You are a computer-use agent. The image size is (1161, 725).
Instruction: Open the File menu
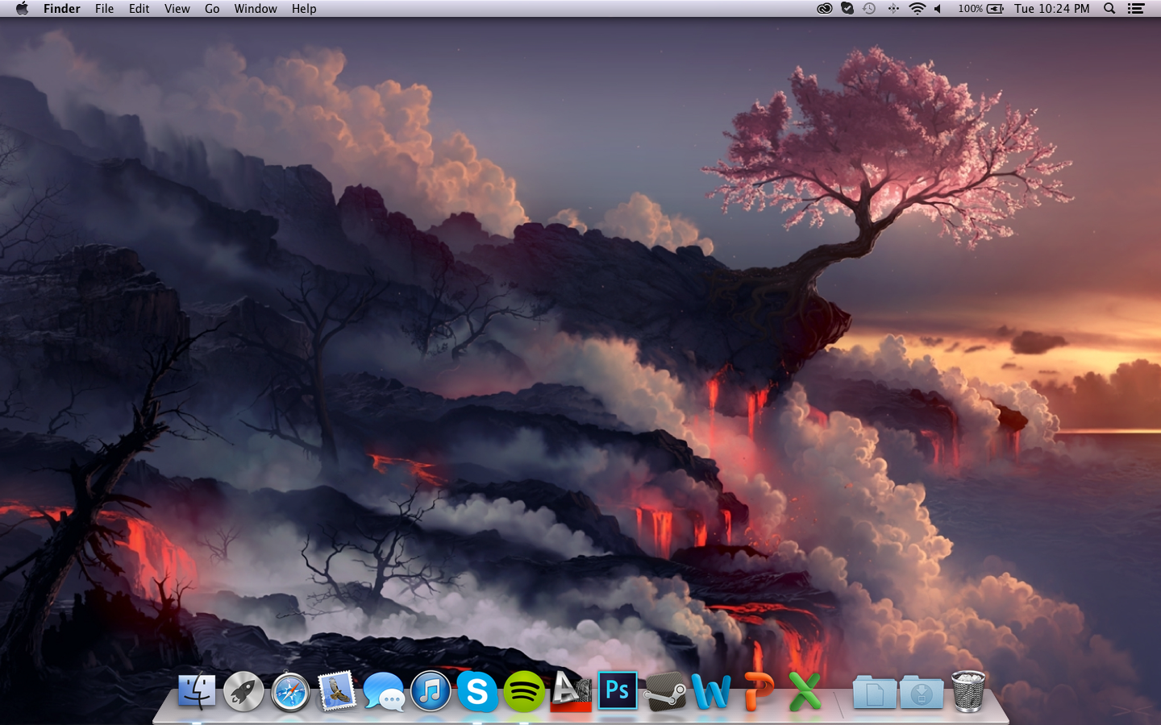point(105,9)
